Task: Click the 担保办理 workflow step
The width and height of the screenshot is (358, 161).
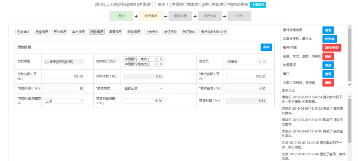Action: point(180,16)
